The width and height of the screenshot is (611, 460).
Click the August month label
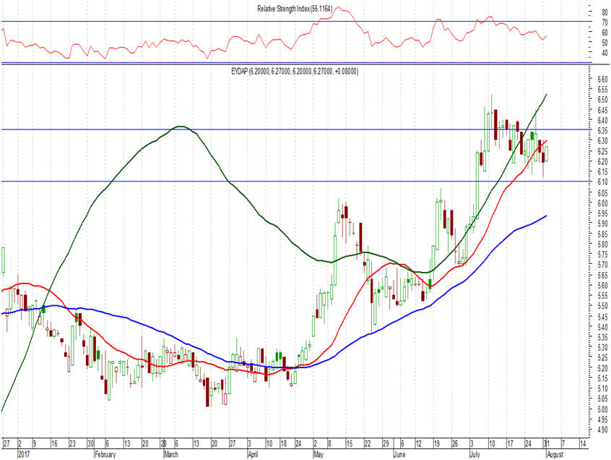[555, 454]
